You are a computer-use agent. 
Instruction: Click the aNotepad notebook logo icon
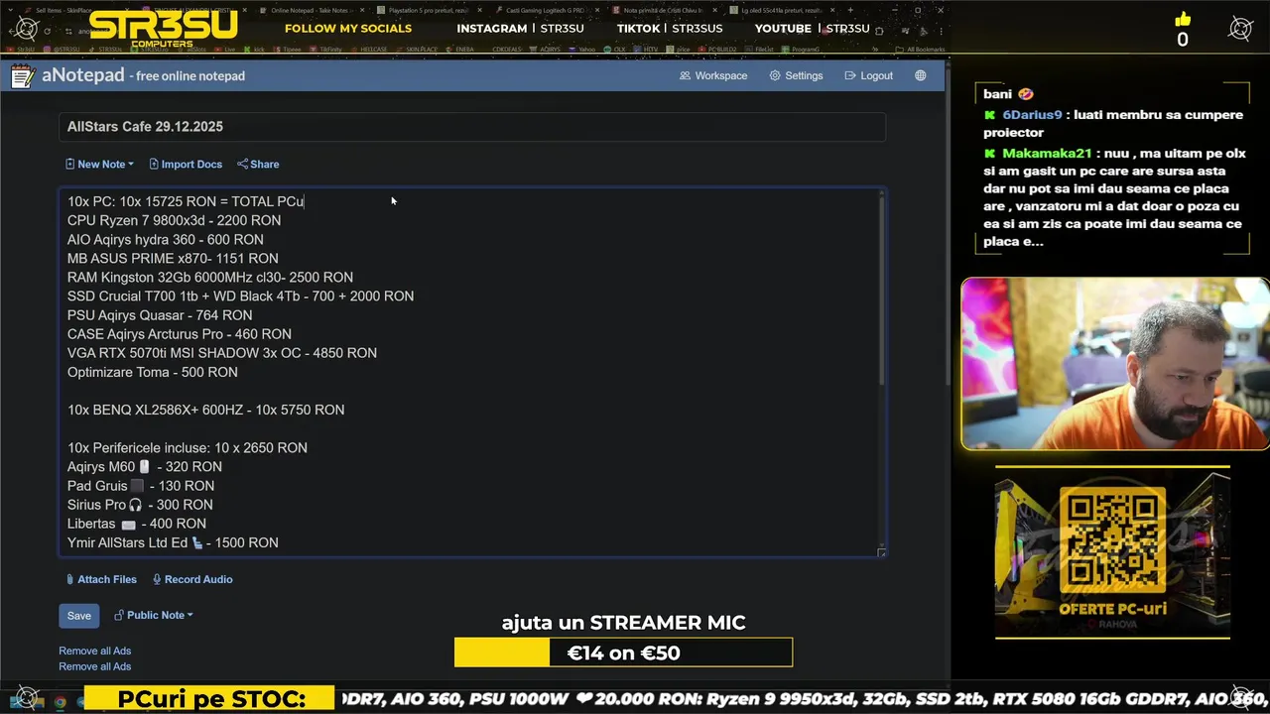[23, 76]
